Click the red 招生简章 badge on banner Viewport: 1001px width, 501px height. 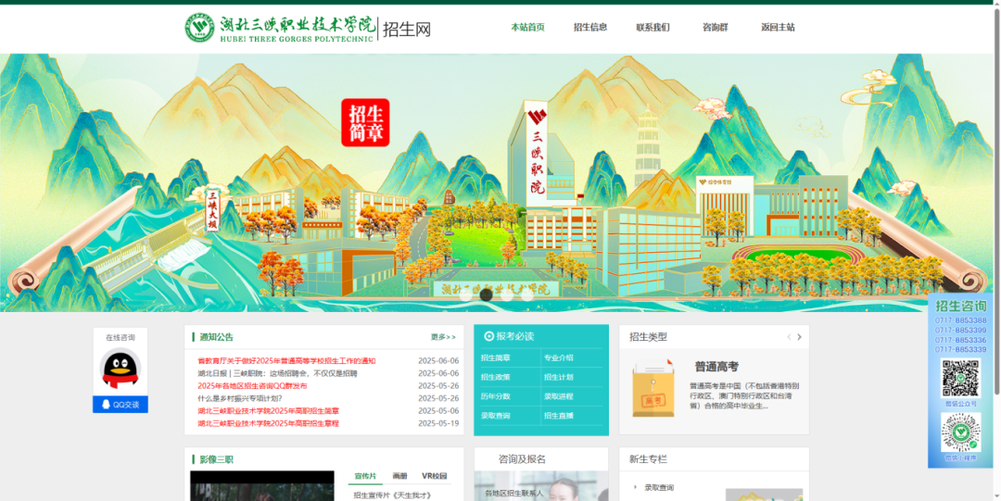coord(365,122)
